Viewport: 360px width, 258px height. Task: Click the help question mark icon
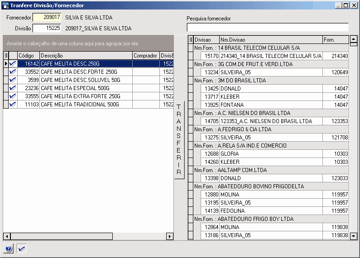tap(9, 248)
